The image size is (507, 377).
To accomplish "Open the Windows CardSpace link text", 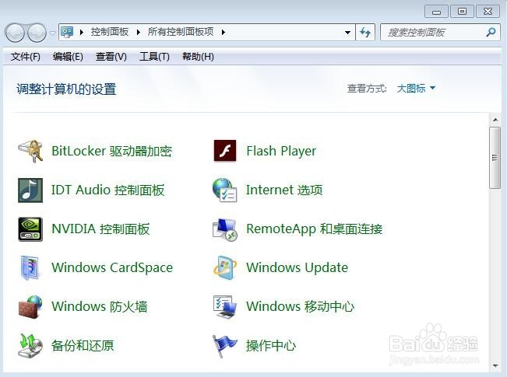I will point(112,267).
